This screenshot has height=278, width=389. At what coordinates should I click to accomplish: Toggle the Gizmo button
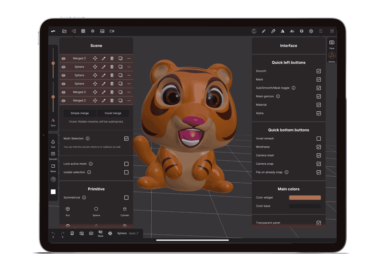[x=332, y=58]
